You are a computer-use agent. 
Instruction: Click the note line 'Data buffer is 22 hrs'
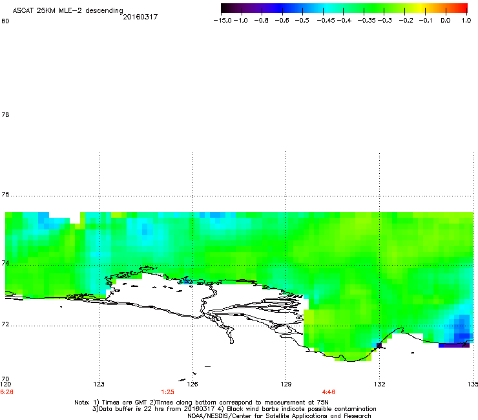point(234,409)
